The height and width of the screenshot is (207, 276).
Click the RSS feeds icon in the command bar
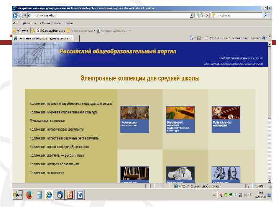(x=199, y=38)
